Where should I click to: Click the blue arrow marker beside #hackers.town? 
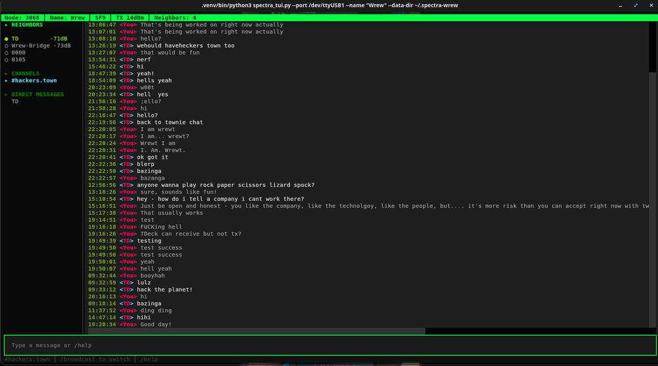(x=7, y=81)
